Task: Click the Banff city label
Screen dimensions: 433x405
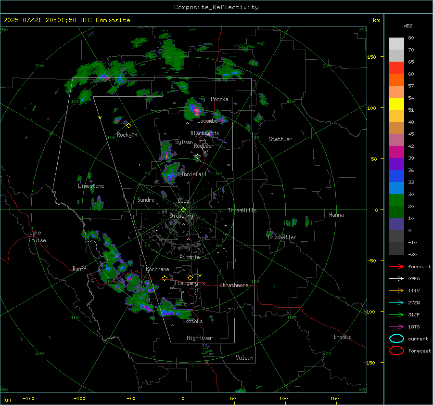Action: click(x=79, y=269)
